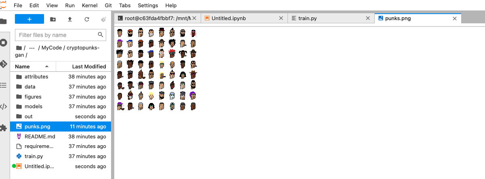The height and width of the screenshot is (179, 485).
Task: Close the terminal tab
Action: (195, 19)
